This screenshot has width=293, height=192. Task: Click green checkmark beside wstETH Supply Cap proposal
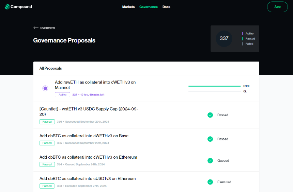(210, 115)
